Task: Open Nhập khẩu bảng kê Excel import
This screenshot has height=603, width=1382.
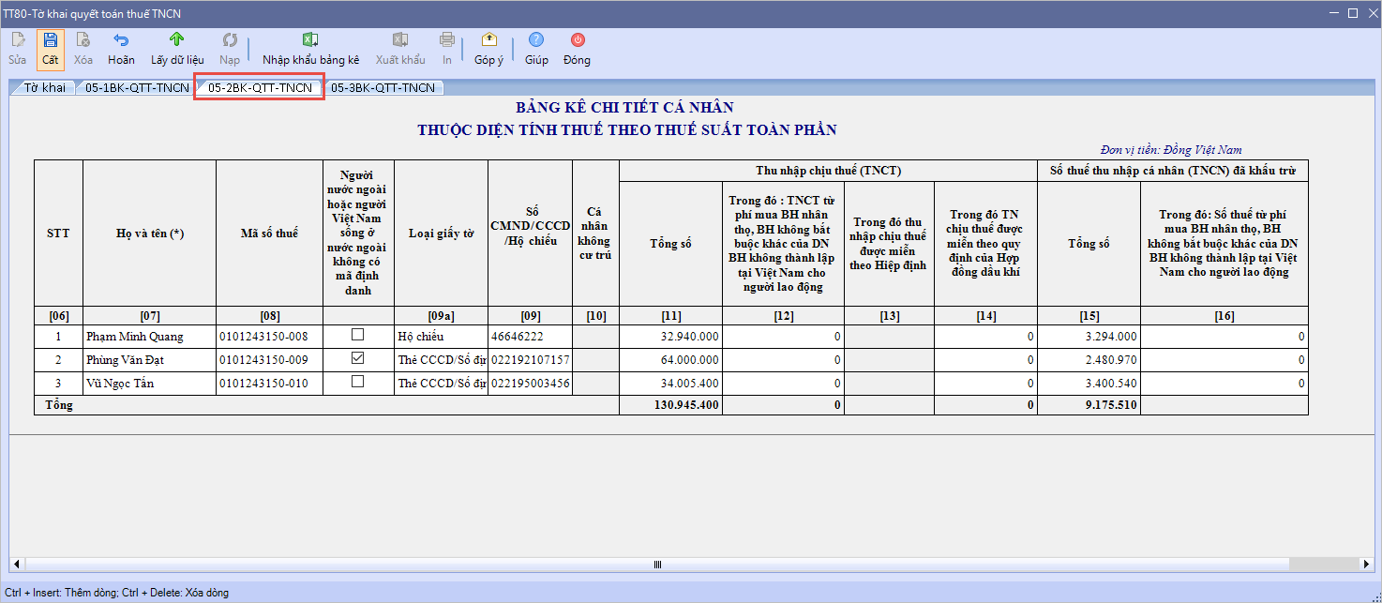Action: click(310, 40)
